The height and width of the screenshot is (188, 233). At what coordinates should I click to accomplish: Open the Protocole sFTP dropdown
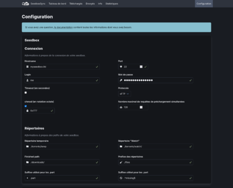pyautogui.click(x=124, y=94)
